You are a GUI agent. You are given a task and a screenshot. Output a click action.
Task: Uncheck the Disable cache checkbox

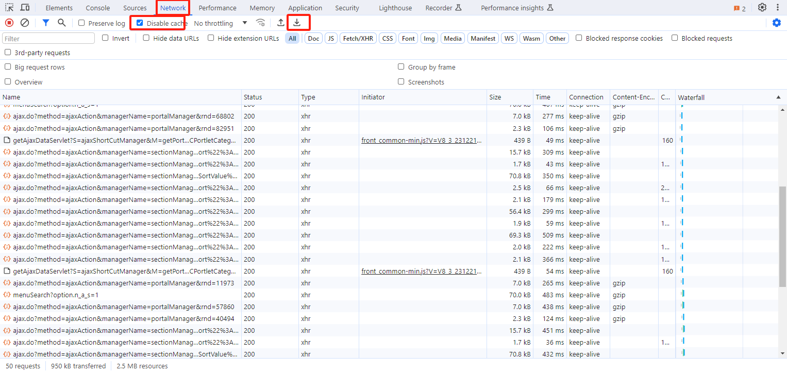[x=140, y=23]
